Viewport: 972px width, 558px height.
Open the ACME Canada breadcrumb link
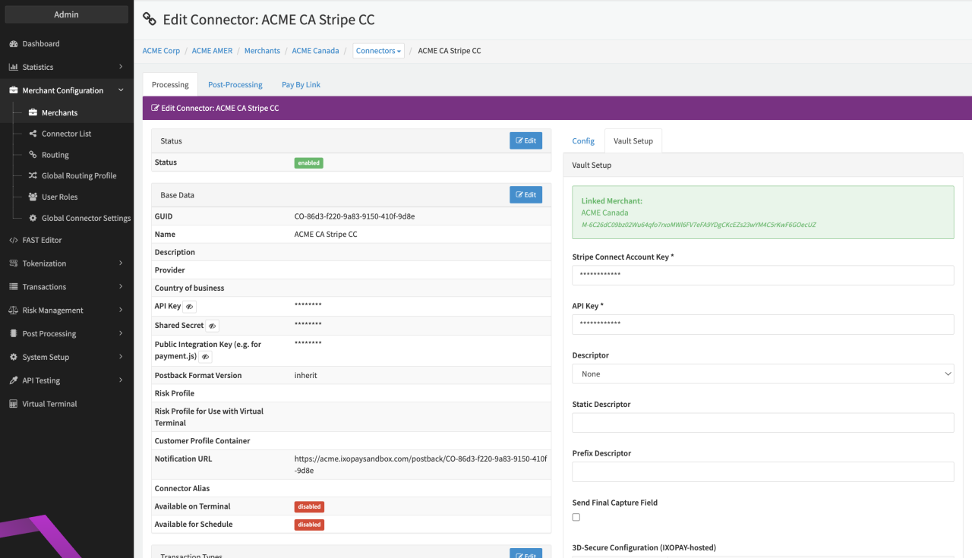click(315, 51)
